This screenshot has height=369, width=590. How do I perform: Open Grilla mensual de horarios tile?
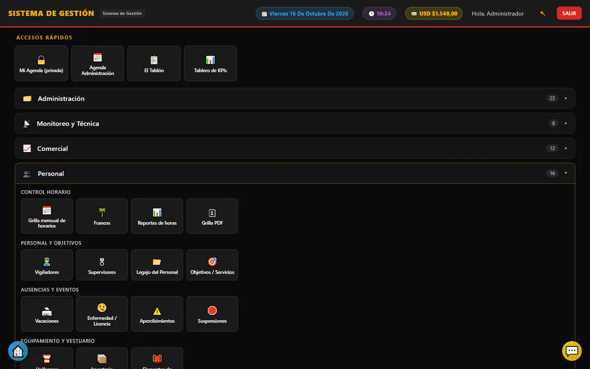(47, 216)
